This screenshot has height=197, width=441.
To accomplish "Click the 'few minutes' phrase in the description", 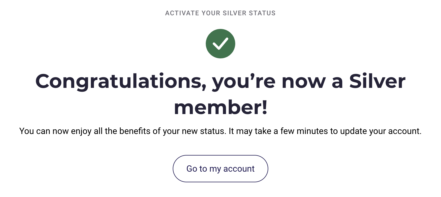I will coord(304,131).
